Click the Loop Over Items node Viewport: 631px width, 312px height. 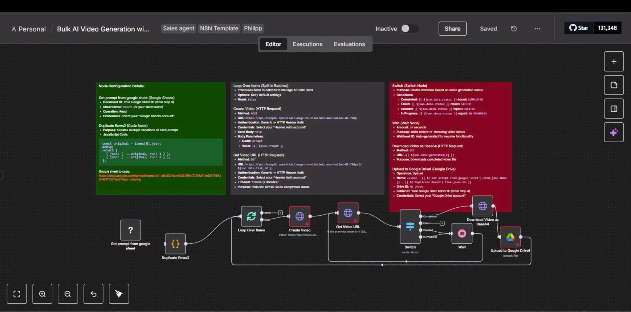click(x=251, y=216)
